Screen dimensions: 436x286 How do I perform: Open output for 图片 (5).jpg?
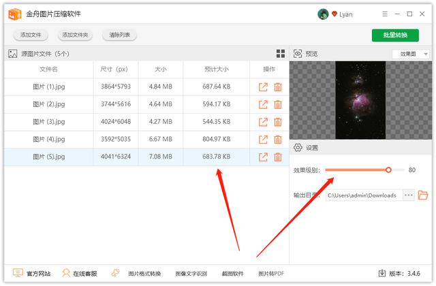[x=263, y=157]
